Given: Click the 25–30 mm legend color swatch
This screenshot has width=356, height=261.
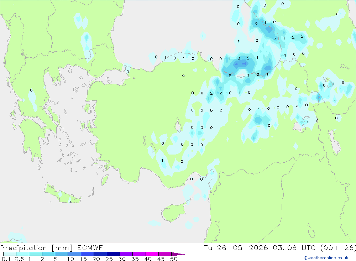Looking at the screenshot, I should click(x=113, y=254).
